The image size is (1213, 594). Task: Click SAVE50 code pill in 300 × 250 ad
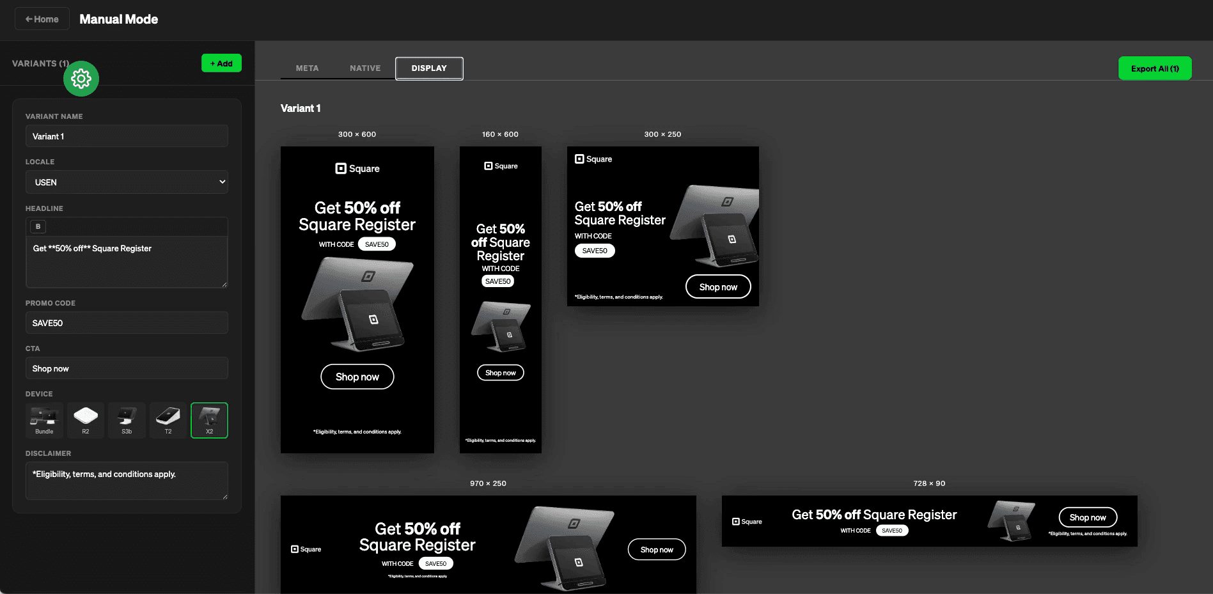[x=595, y=251]
